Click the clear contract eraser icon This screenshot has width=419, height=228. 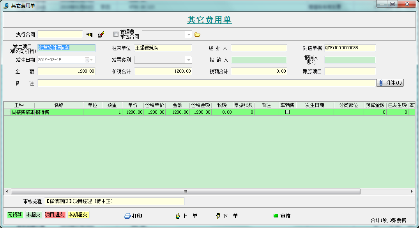[101, 34]
